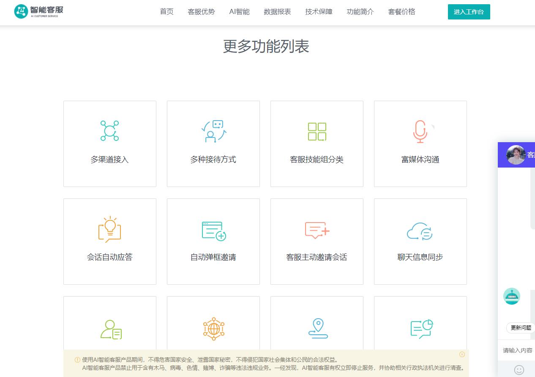Click the 智能客服 logo in header
535x377 pixels.
pos(39,11)
